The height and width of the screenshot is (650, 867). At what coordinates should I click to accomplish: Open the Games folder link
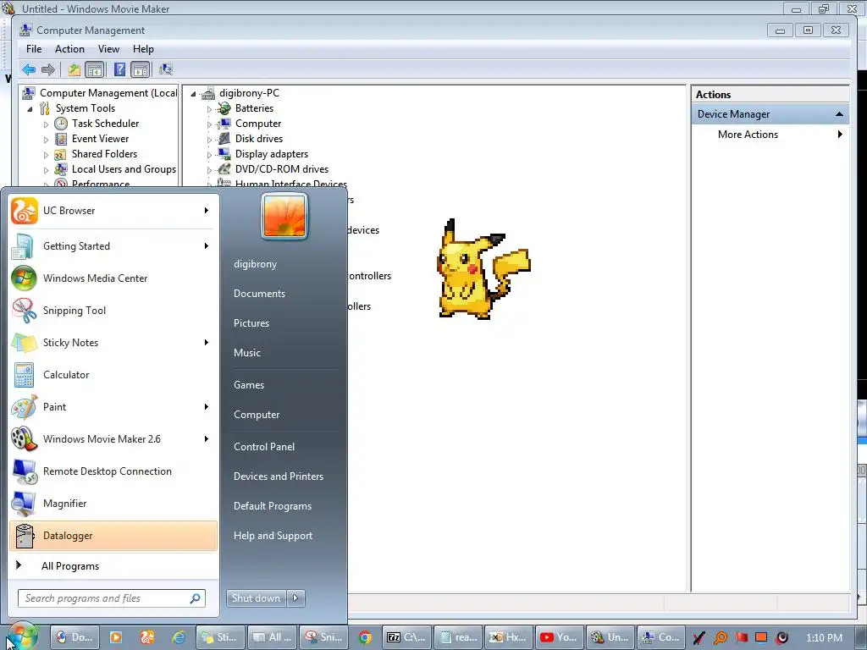tap(249, 385)
